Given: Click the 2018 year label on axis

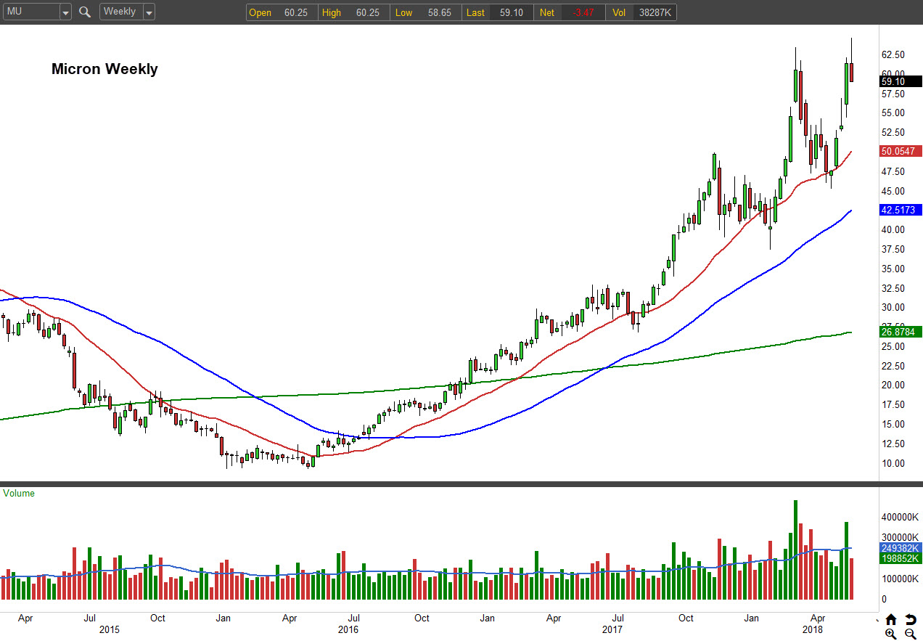Looking at the screenshot, I should (x=812, y=629).
